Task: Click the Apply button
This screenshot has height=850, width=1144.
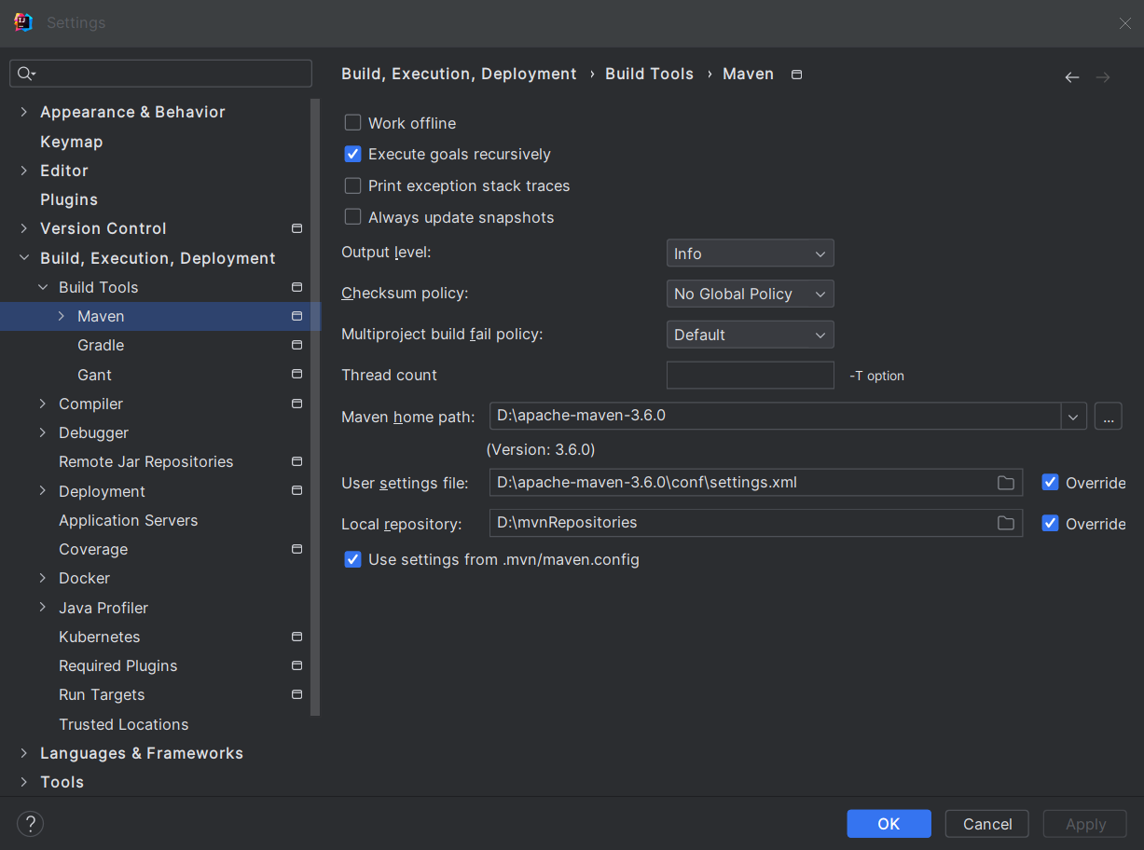Action: 1085,824
